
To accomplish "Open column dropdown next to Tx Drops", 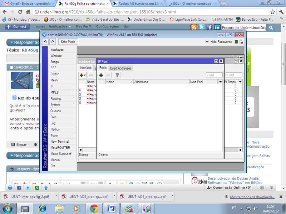I will point(240,82).
